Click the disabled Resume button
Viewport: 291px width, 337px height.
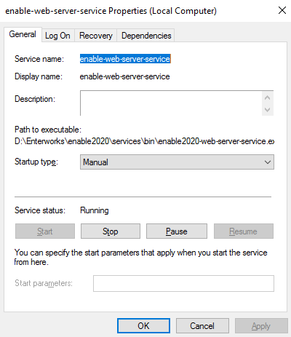point(244,231)
